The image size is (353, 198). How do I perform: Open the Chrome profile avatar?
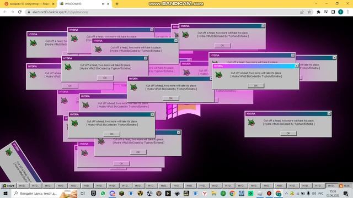coord(341,12)
